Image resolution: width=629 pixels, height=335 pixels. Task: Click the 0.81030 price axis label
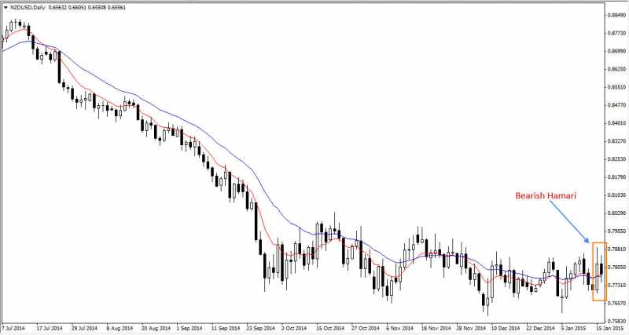(x=616, y=195)
